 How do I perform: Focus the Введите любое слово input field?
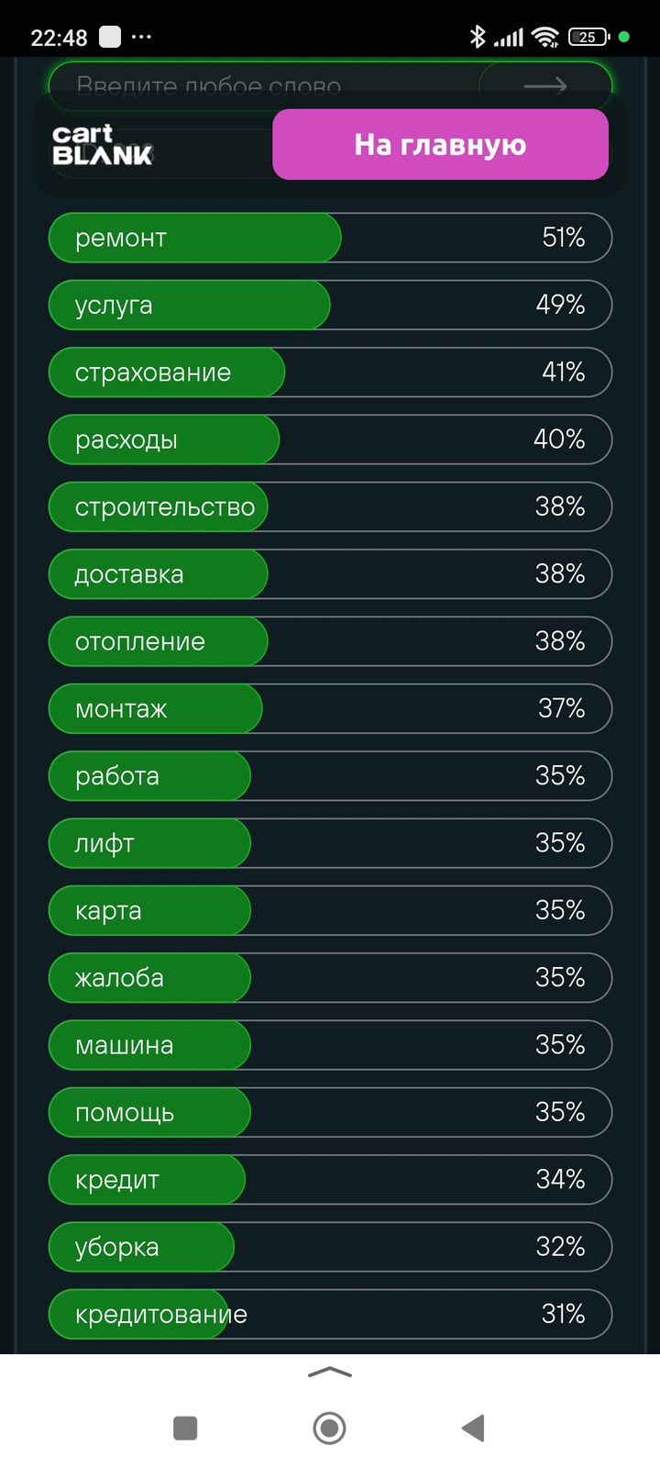pos(264,85)
